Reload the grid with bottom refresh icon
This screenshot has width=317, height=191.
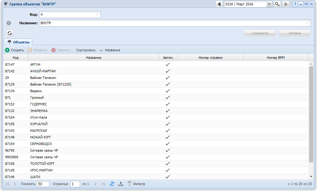point(112,184)
